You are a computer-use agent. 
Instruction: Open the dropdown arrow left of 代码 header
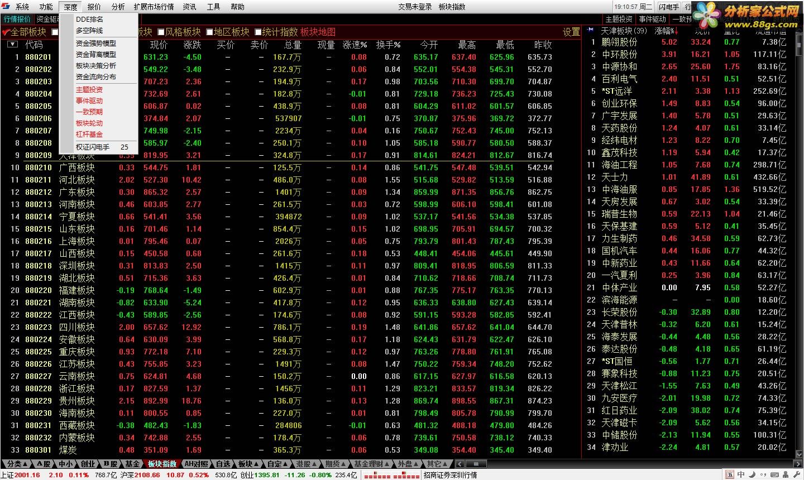[12, 44]
